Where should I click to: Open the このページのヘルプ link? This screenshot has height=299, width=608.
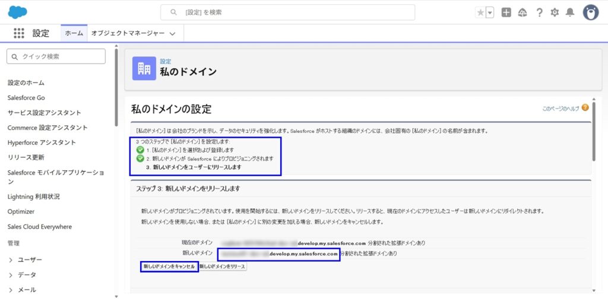560,109
